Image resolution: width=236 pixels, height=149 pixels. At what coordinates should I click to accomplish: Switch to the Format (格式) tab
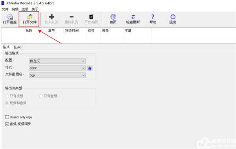click(6, 47)
